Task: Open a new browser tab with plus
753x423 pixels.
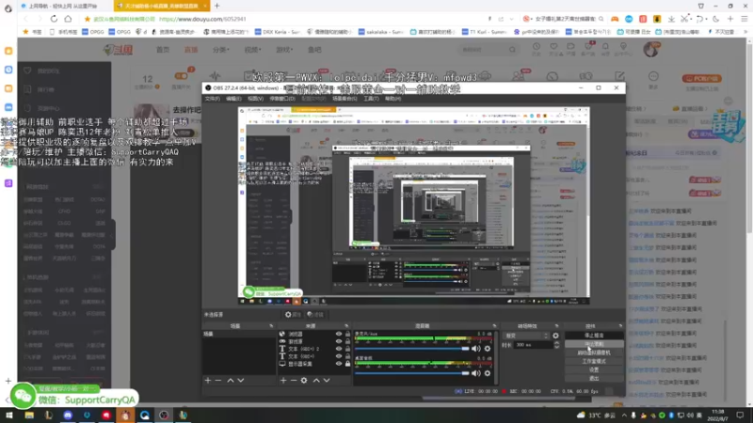Action: (x=217, y=6)
